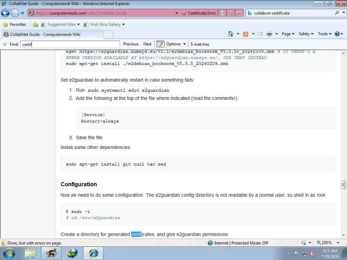Open the raccoon icon app in taskbar
Viewport: 347px width, 260px height.
click(51, 253)
